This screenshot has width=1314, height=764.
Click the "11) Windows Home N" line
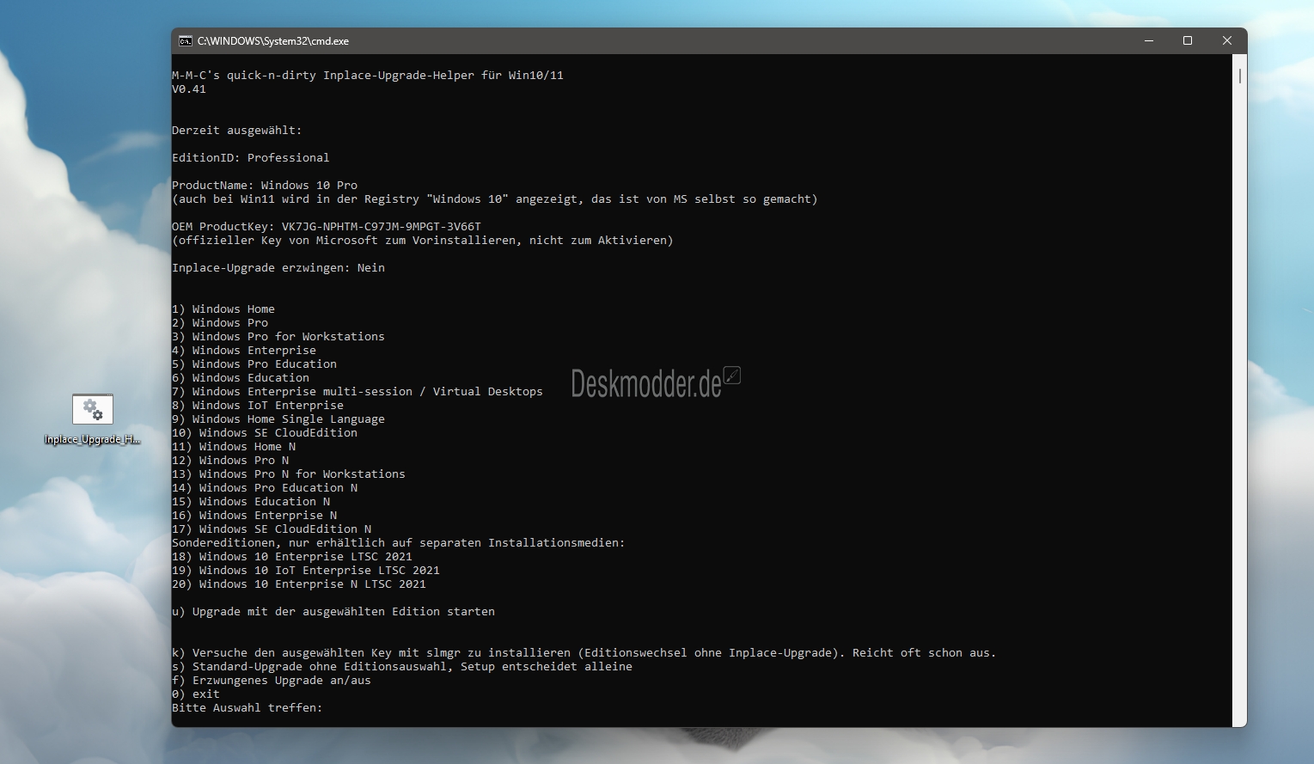click(234, 447)
